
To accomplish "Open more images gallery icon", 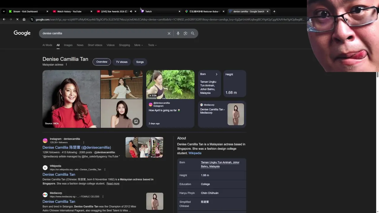I will [x=136, y=122].
